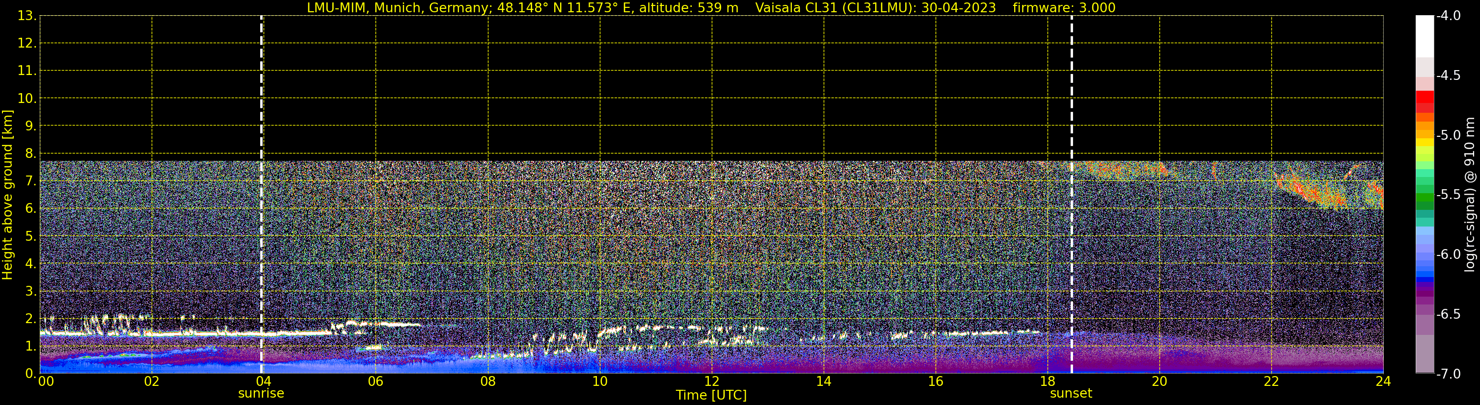Viewport: 1480px width, 405px height.
Task: Click the 'sunset' label
Action: pyautogui.click(x=1071, y=394)
